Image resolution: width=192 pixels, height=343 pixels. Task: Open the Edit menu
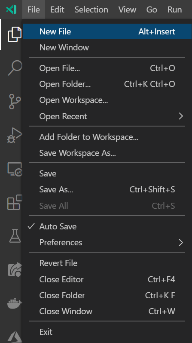tap(57, 9)
